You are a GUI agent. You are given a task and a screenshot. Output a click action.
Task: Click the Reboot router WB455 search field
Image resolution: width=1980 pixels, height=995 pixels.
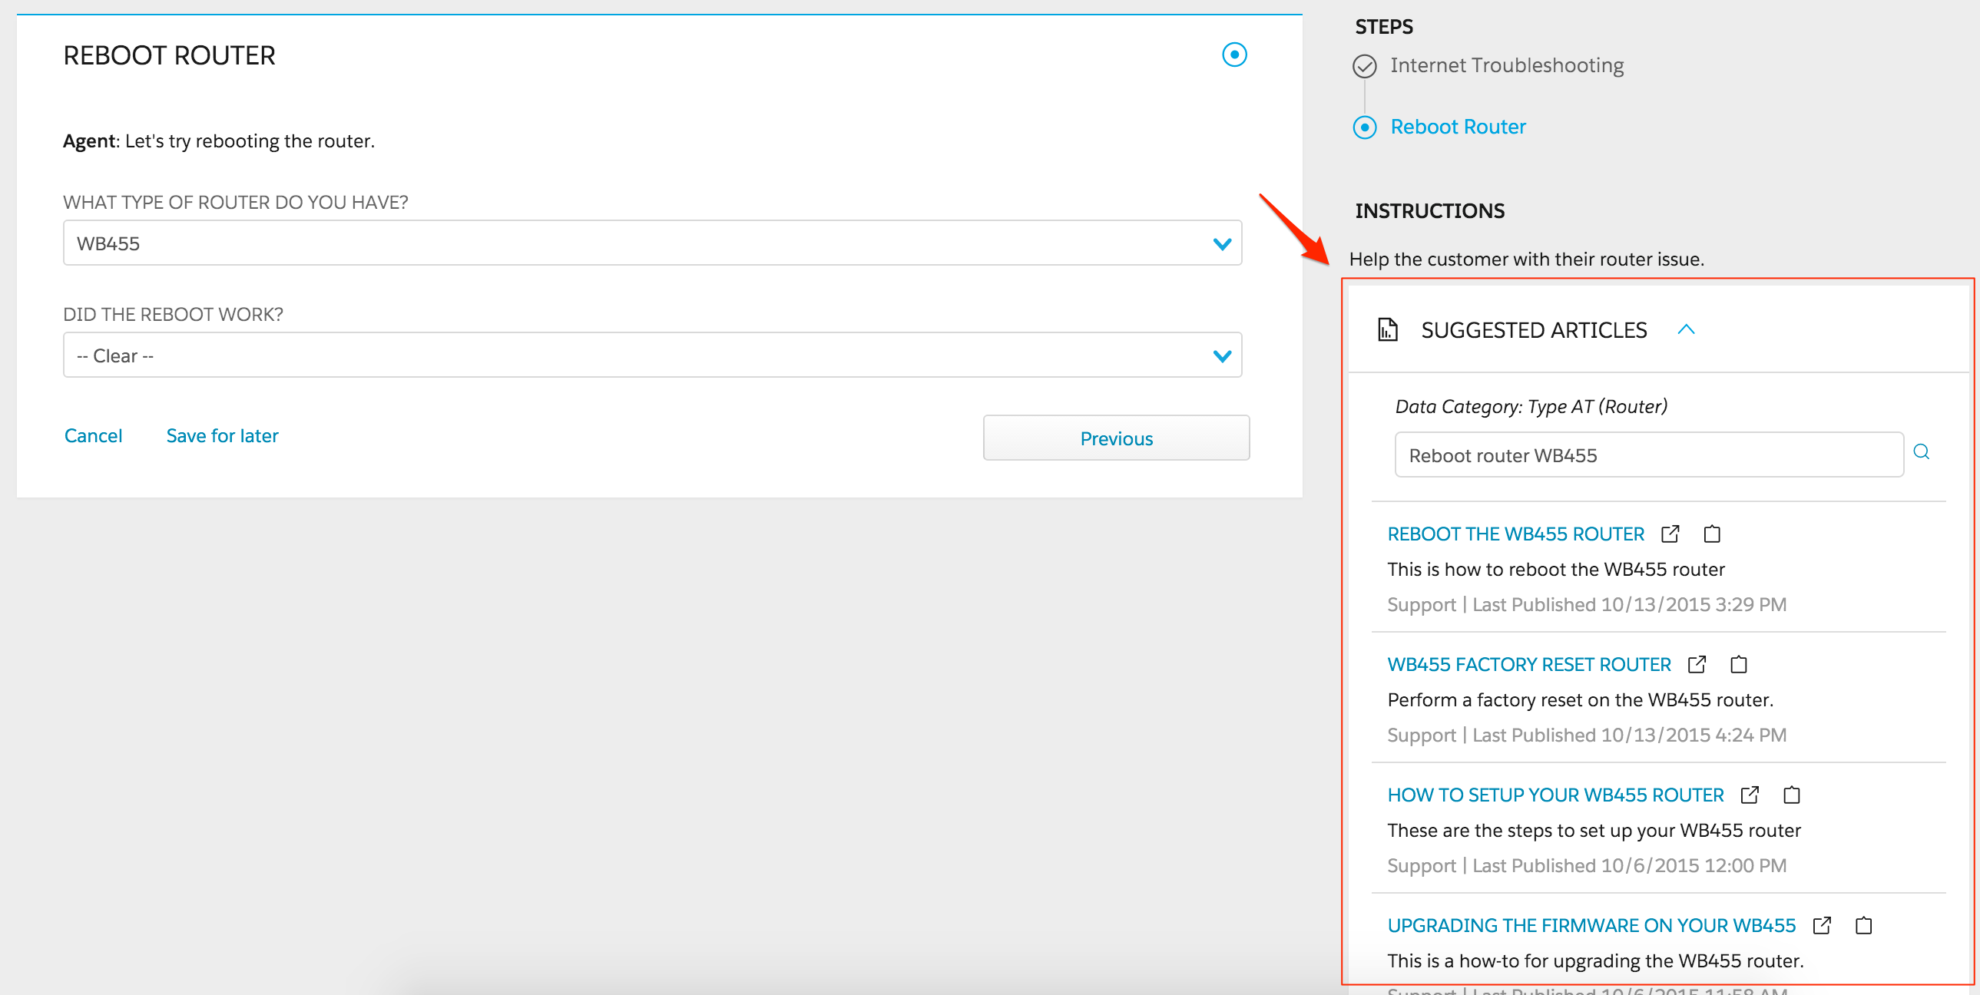point(1649,455)
